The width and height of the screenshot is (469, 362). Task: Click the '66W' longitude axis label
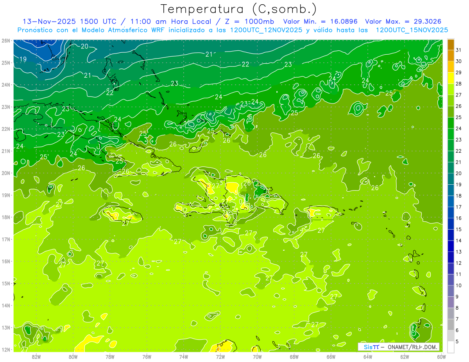click(x=331, y=357)
